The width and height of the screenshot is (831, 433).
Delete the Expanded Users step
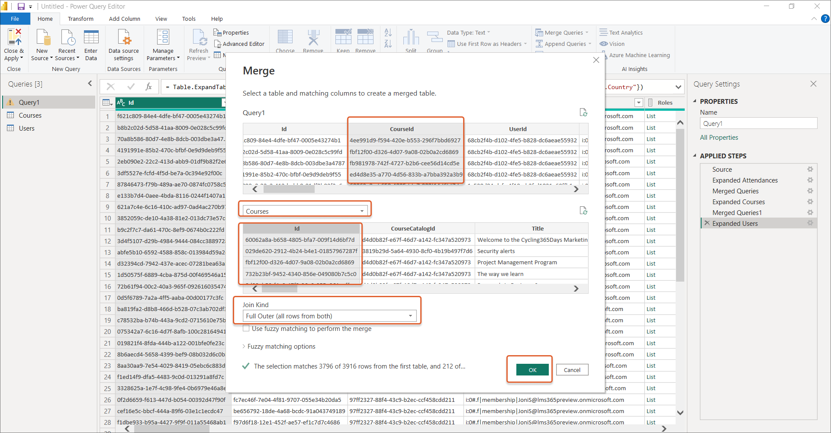[707, 223]
